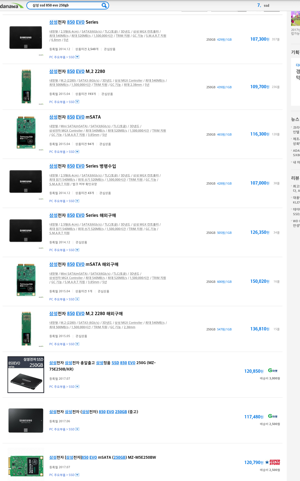The height and width of the screenshot is (481, 300).
Task: Click PC 주요부품 breadcrumb under 850 EVO Series
Action: click(57, 57)
